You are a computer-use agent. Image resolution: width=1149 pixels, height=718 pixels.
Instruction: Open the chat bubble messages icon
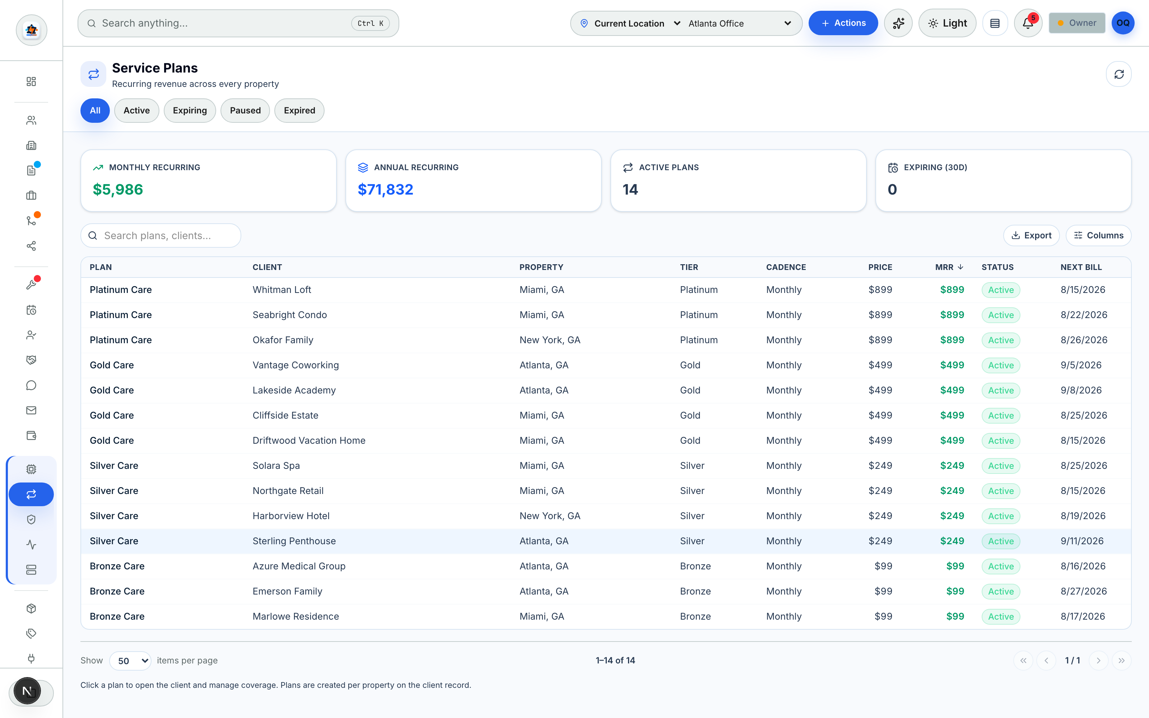pos(31,385)
